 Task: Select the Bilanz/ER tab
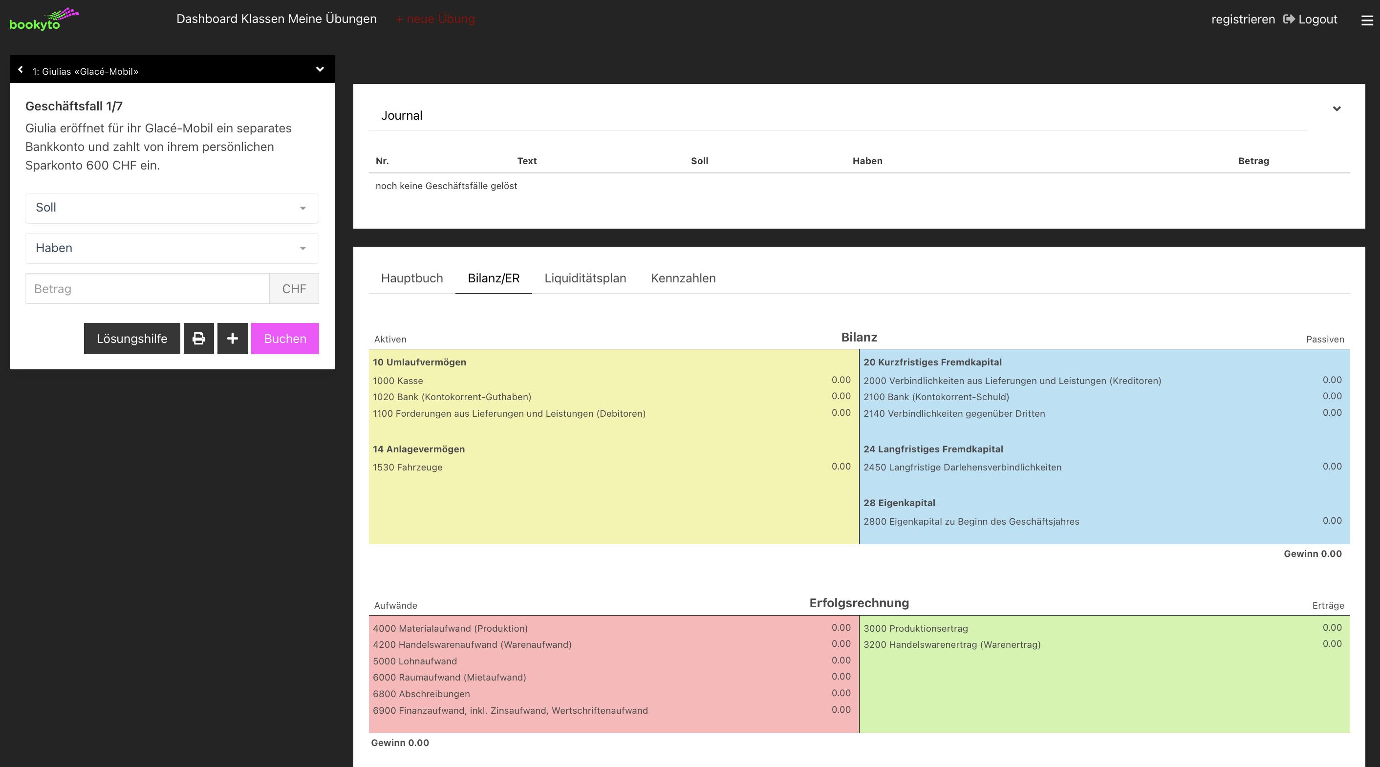point(494,278)
